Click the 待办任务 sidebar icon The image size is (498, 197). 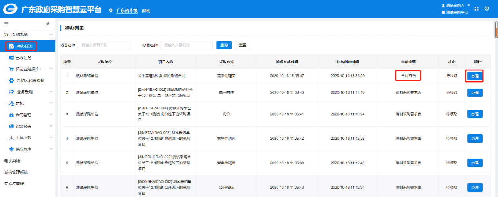point(12,46)
